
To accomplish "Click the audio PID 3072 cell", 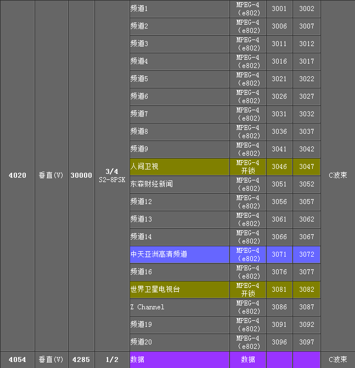I will [307, 254].
